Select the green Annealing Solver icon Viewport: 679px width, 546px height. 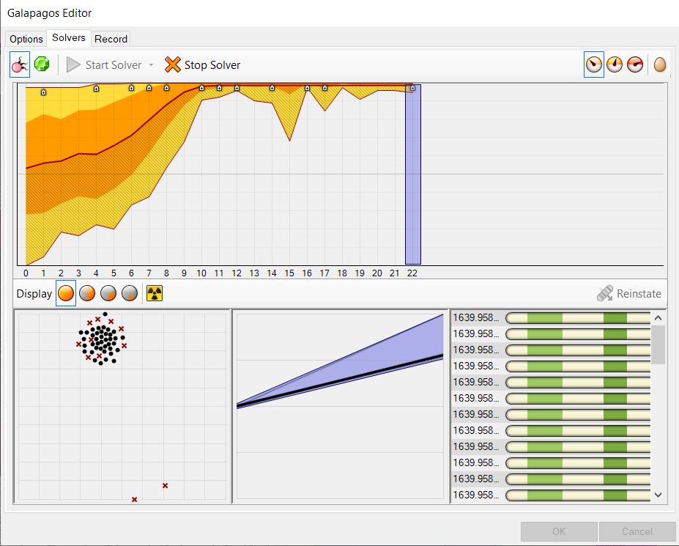pyautogui.click(x=42, y=64)
